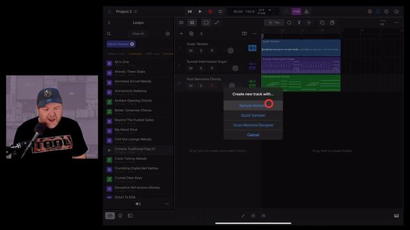The image size is (410, 230).
Task: Toggle the purple count-in 1234 button
Action: [296, 11]
